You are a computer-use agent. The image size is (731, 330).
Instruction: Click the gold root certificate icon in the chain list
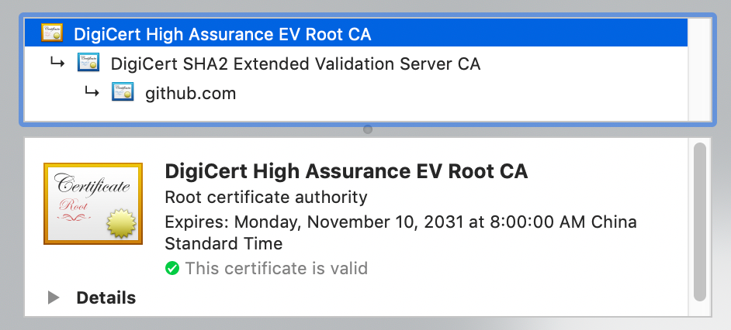coord(52,33)
